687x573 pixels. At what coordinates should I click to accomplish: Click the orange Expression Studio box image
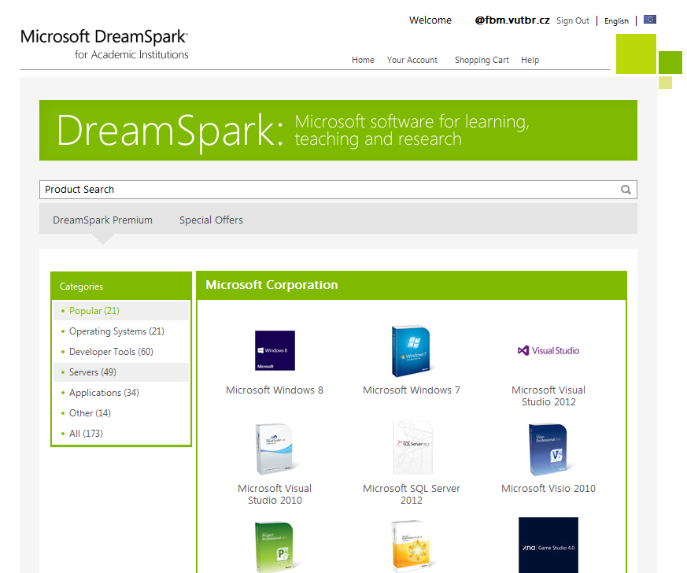tap(412, 545)
